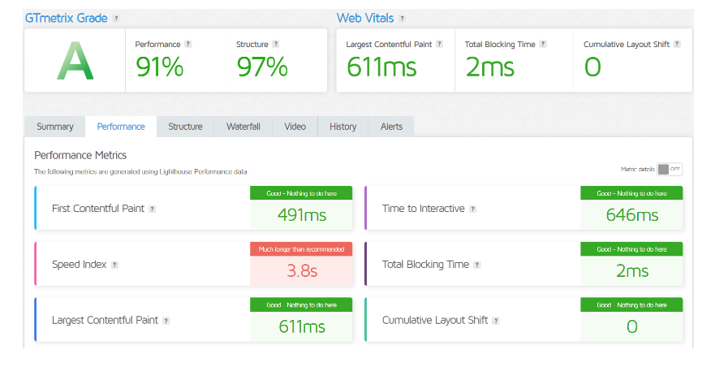Open Time to Interactive help icon
Image resolution: width=715 pixels, height=367 pixels.
[x=473, y=209]
